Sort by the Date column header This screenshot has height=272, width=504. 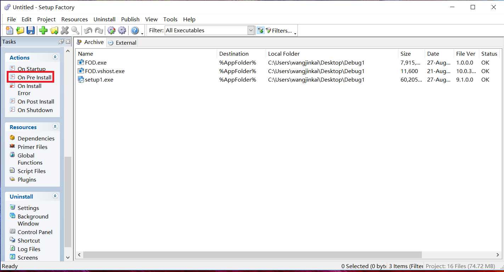(439, 54)
